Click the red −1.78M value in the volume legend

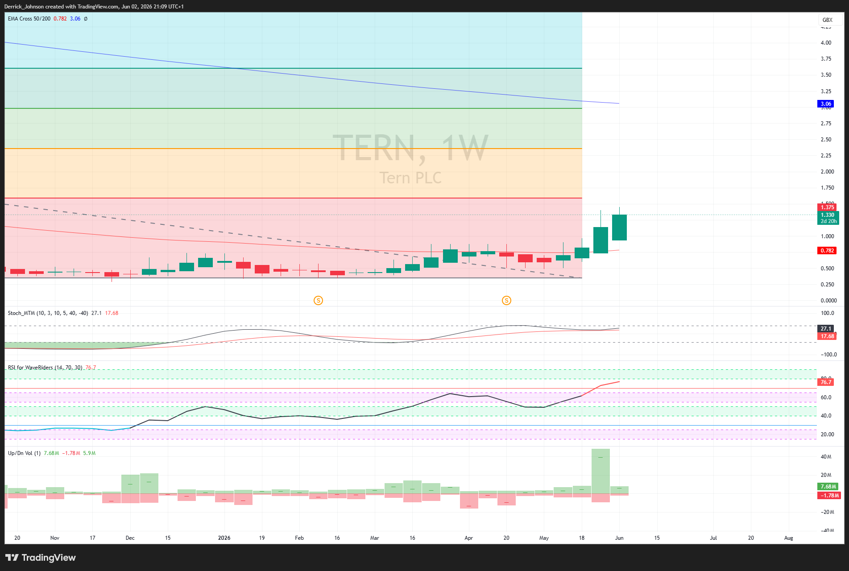pos(71,453)
